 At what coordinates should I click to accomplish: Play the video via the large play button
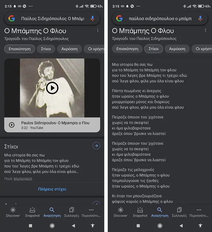(x=52, y=88)
